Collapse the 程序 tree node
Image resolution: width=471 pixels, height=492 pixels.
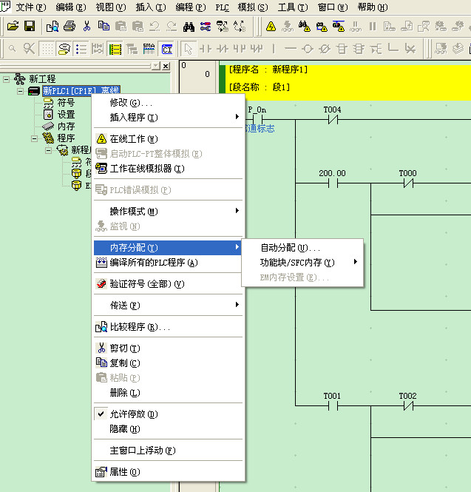[x=34, y=138]
